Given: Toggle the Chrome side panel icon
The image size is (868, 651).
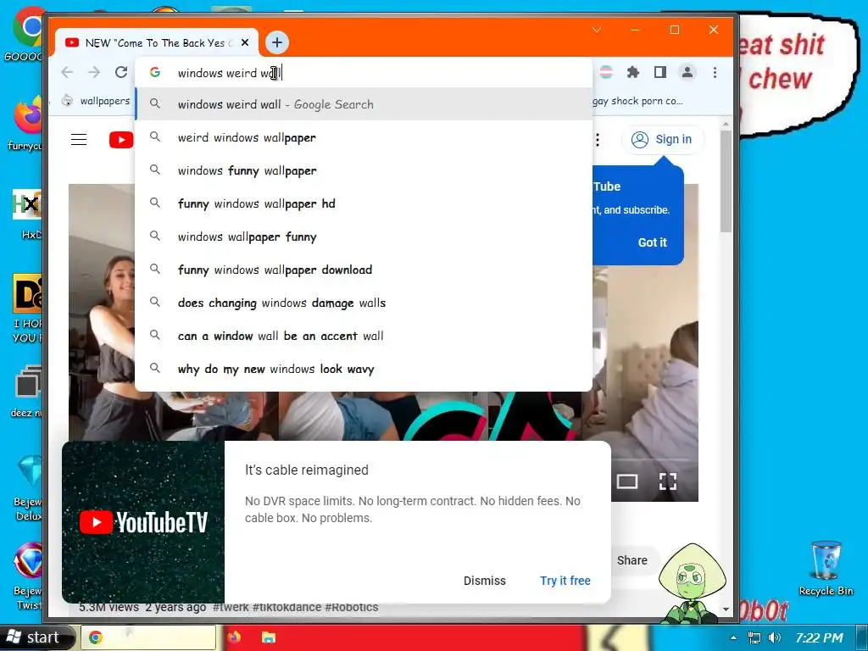Looking at the screenshot, I should (x=659, y=72).
